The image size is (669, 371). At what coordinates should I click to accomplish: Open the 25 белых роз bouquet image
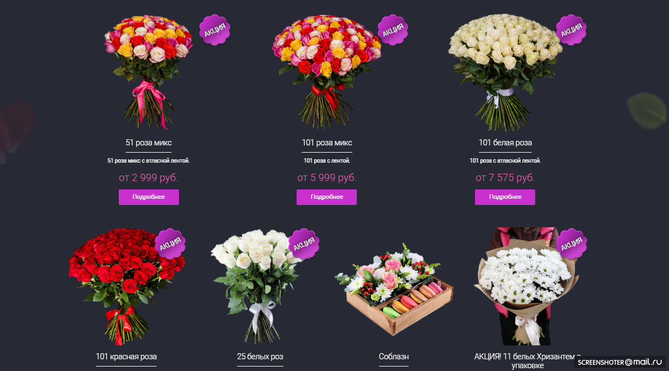click(x=260, y=285)
